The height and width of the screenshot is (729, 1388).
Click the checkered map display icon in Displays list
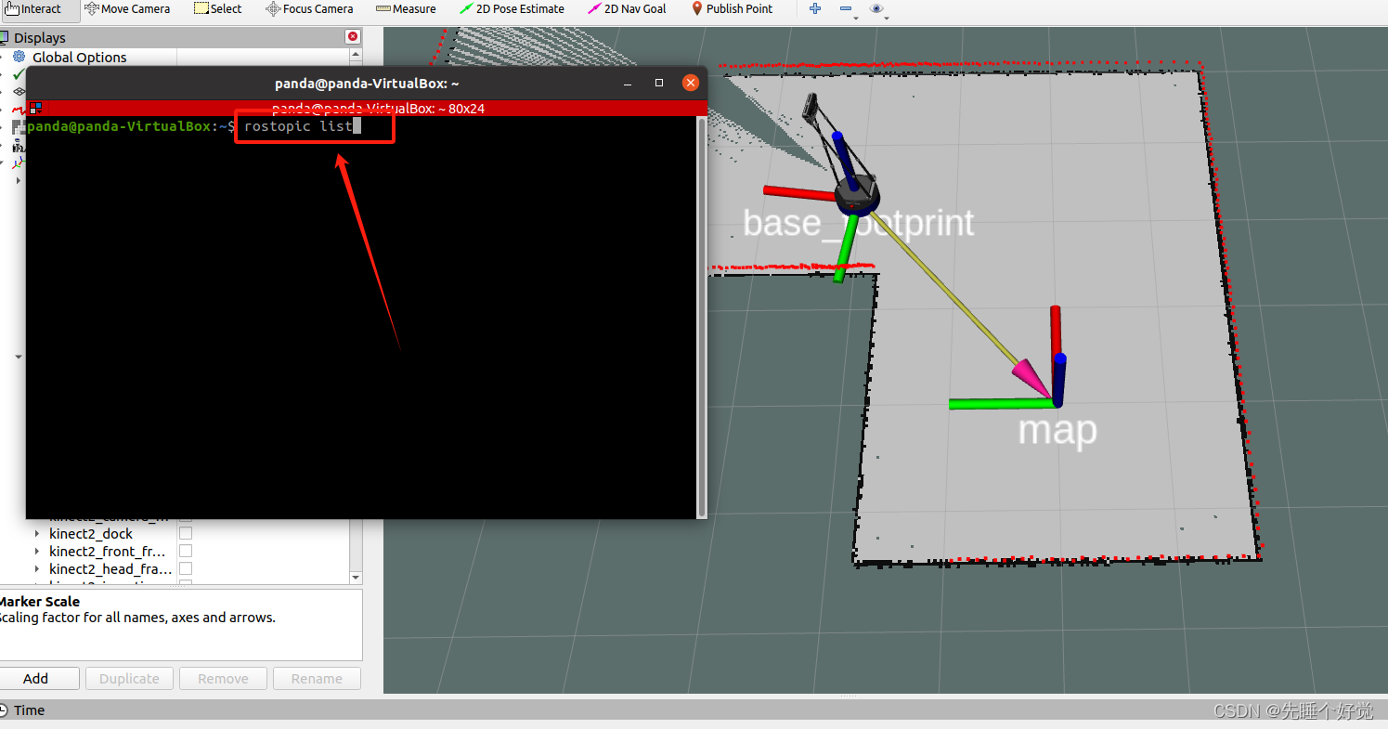[18, 127]
